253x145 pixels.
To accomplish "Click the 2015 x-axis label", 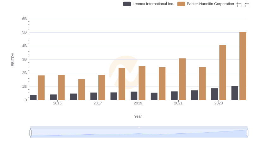I will tap(57, 103).
